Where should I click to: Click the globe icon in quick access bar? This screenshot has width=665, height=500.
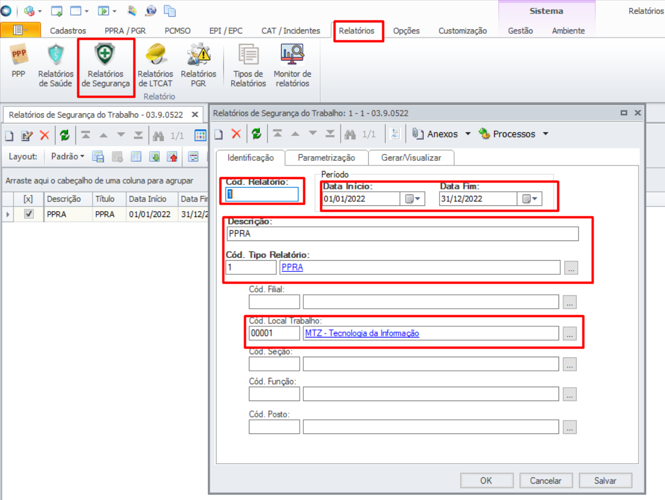[151, 11]
